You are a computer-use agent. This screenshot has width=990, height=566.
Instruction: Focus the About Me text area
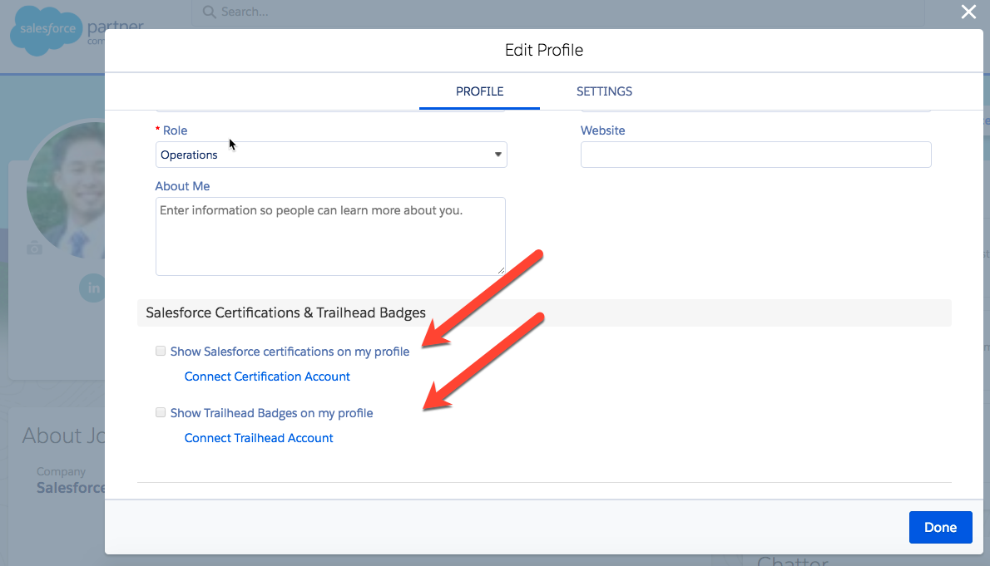[x=330, y=236]
